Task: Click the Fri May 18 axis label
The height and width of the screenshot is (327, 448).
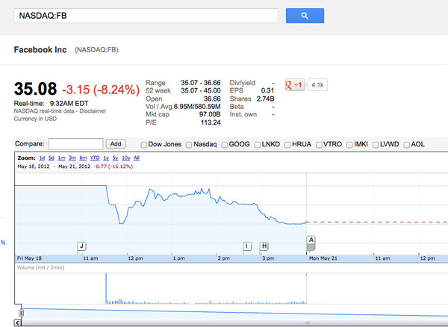Action: pyautogui.click(x=29, y=258)
